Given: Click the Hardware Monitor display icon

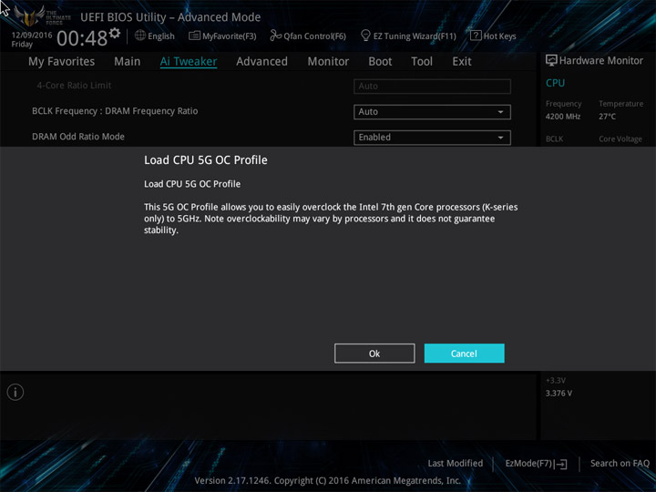Looking at the screenshot, I should tap(551, 61).
